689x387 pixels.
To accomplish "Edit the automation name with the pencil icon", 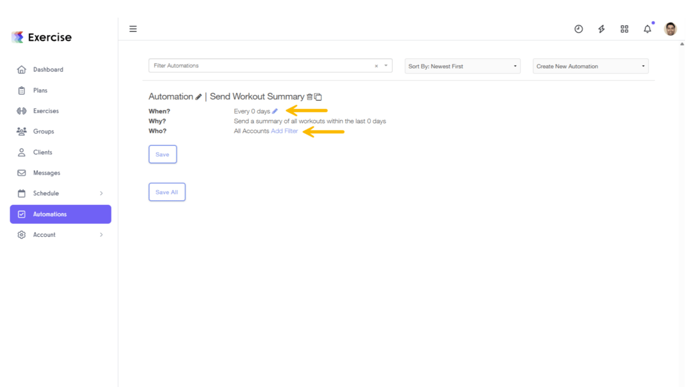I will (199, 96).
